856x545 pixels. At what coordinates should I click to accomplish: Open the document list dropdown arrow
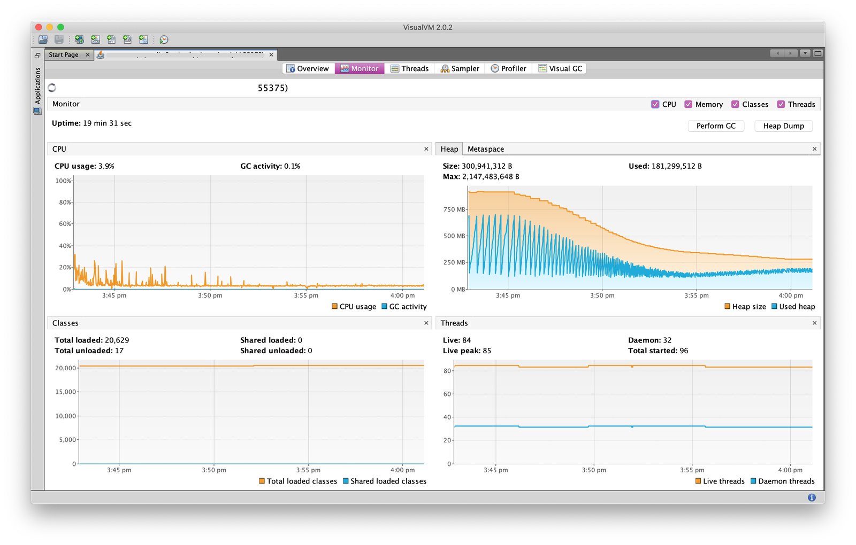805,53
